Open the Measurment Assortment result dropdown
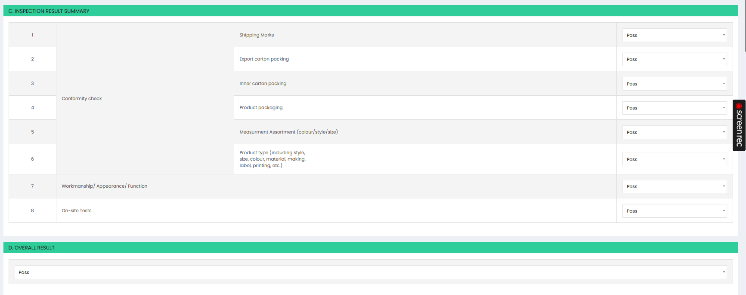Image resolution: width=746 pixels, height=295 pixels. pyautogui.click(x=675, y=132)
